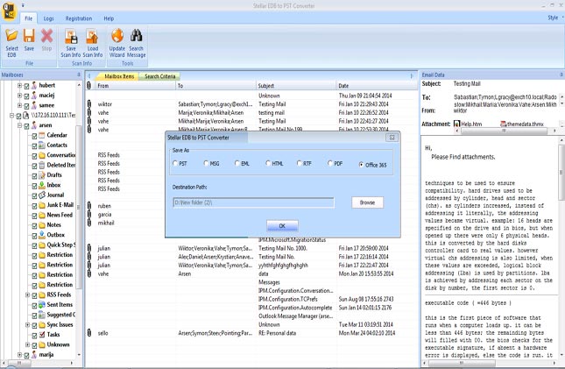Select the EML save format
The image size is (565, 369).
coord(237,163)
